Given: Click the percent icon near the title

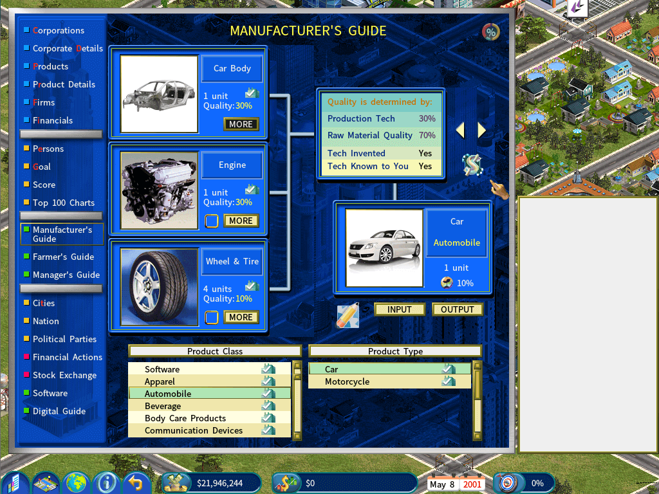Looking at the screenshot, I should tap(490, 32).
